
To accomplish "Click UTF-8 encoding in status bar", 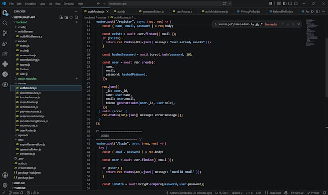I will 249,193.
